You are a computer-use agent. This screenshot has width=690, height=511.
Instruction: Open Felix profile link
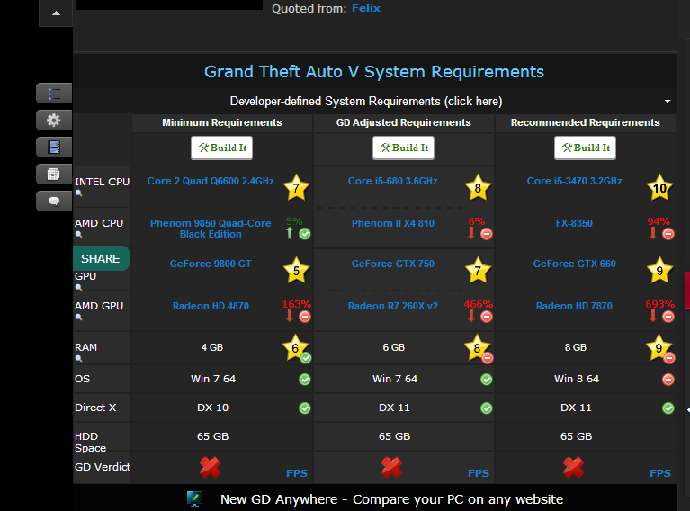point(366,8)
